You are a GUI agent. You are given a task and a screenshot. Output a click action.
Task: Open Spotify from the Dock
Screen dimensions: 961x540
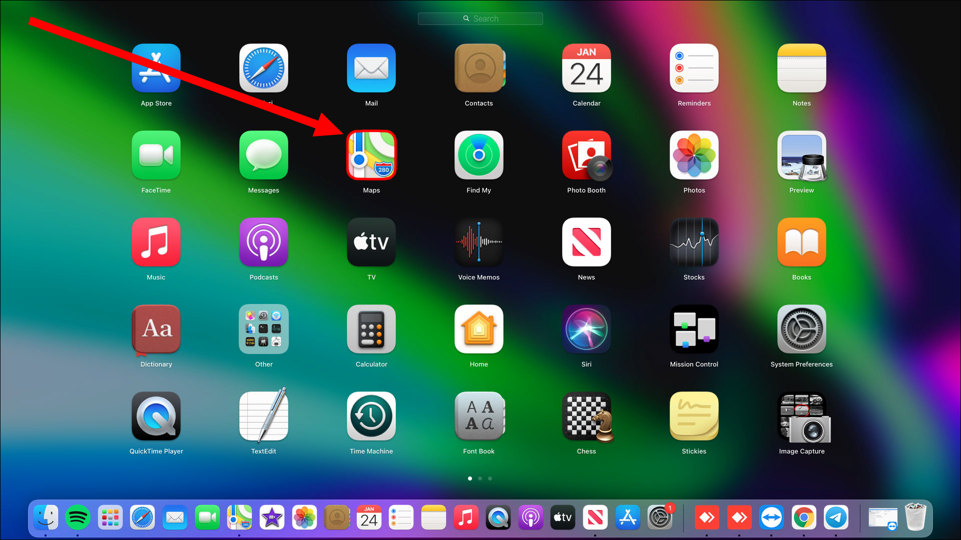click(78, 517)
